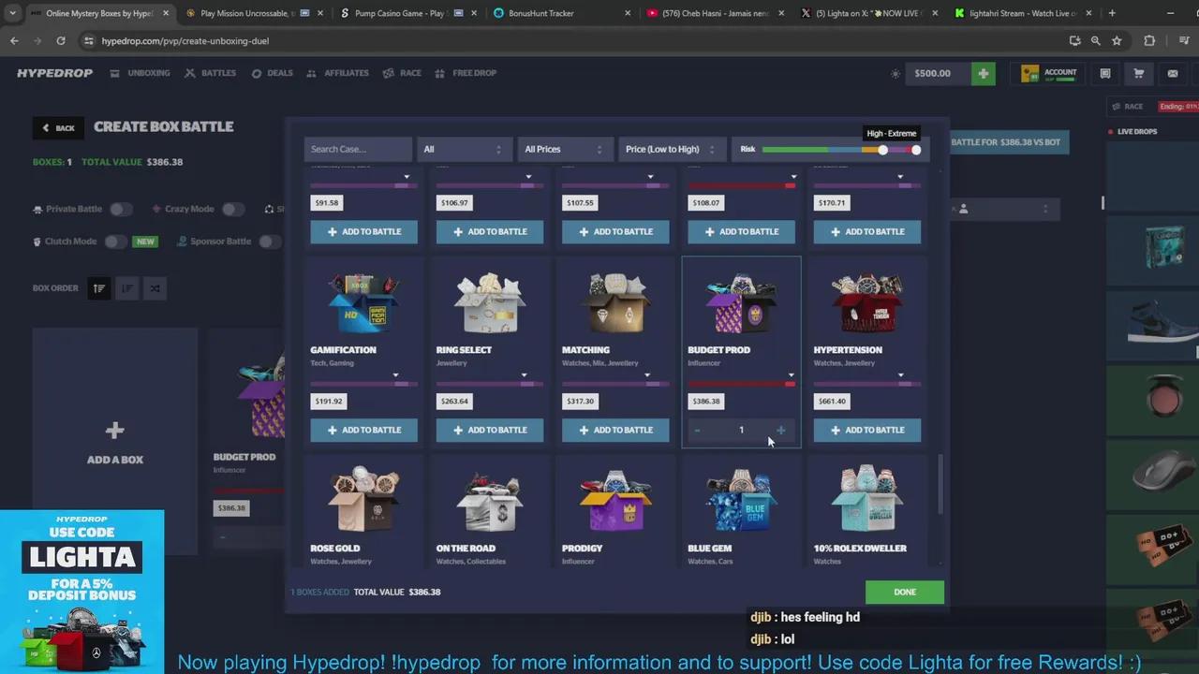Click the green deposit plus button
The width and height of the screenshot is (1199, 674).
coord(983,73)
